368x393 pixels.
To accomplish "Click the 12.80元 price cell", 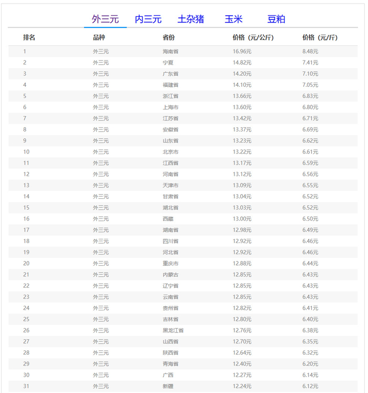I will pos(242,319).
